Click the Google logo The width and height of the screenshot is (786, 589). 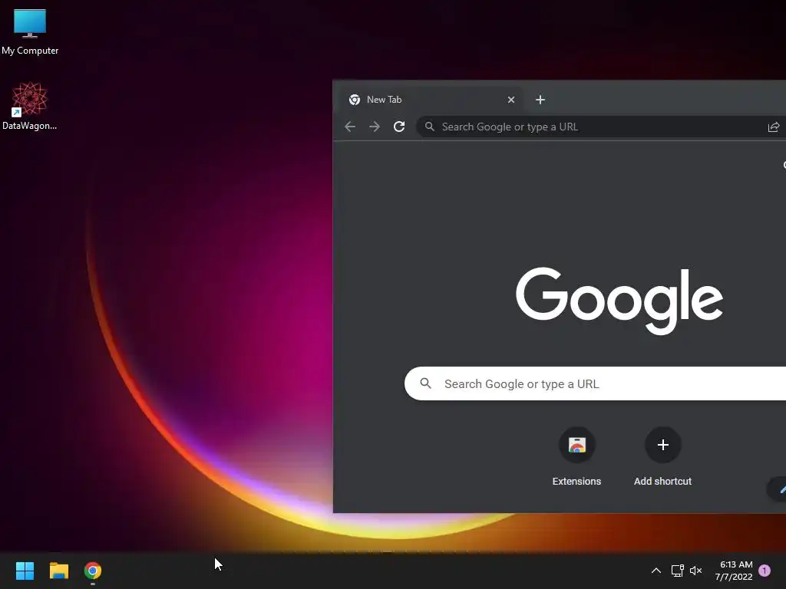point(619,301)
